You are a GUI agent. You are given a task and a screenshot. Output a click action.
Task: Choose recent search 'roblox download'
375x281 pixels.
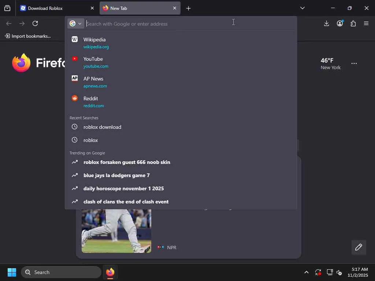181,127
